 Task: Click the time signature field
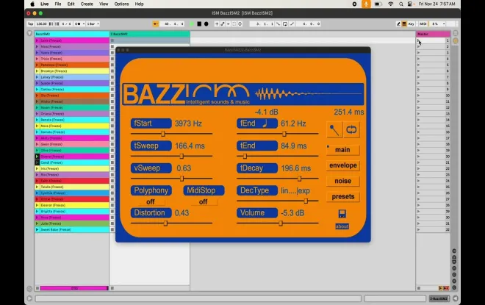[66, 24]
